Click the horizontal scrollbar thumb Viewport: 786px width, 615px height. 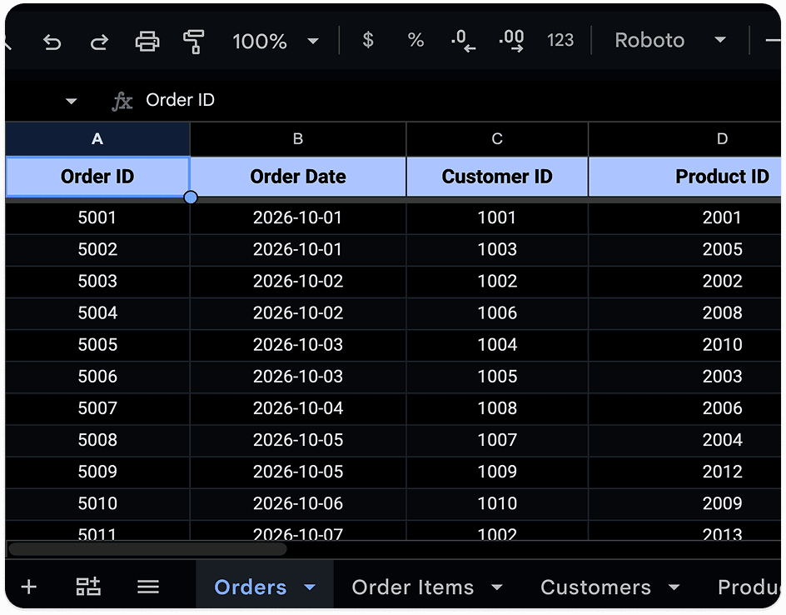pyautogui.click(x=148, y=549)
